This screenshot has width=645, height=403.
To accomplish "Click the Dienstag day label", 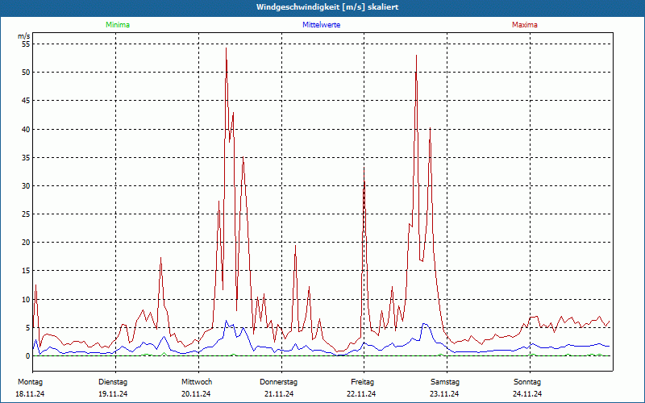I will [x=113, y=382].
